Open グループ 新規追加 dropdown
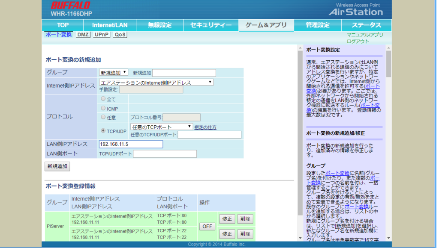 [x=113, y=73]
